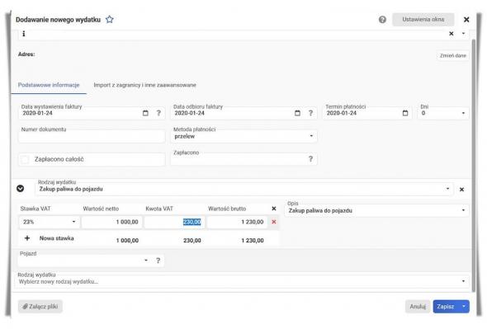Click the Wartość netto column header
This screenshot has height=329, width=487.
click(101, 209)
